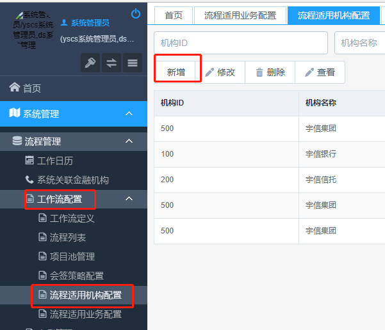Open 流程适用机构配置 in sidebar
Viewport: 385px width, 330px height.
point(74,295)
